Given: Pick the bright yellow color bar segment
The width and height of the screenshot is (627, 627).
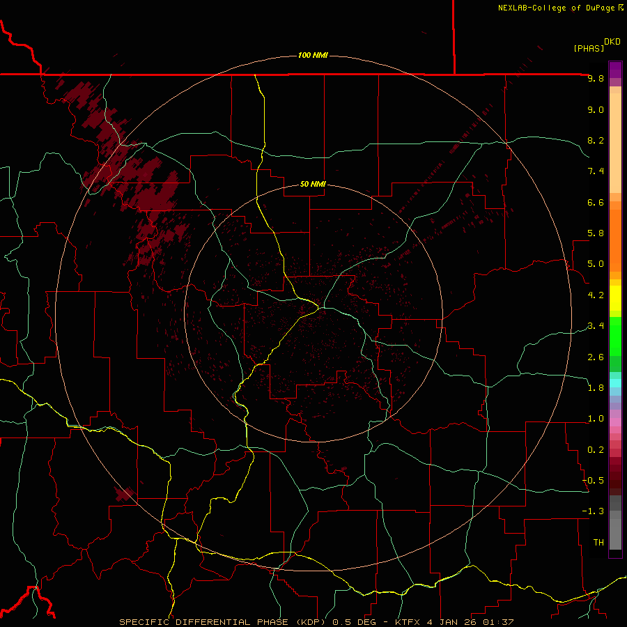Looking at the screenshot, I should click(615, 298).
